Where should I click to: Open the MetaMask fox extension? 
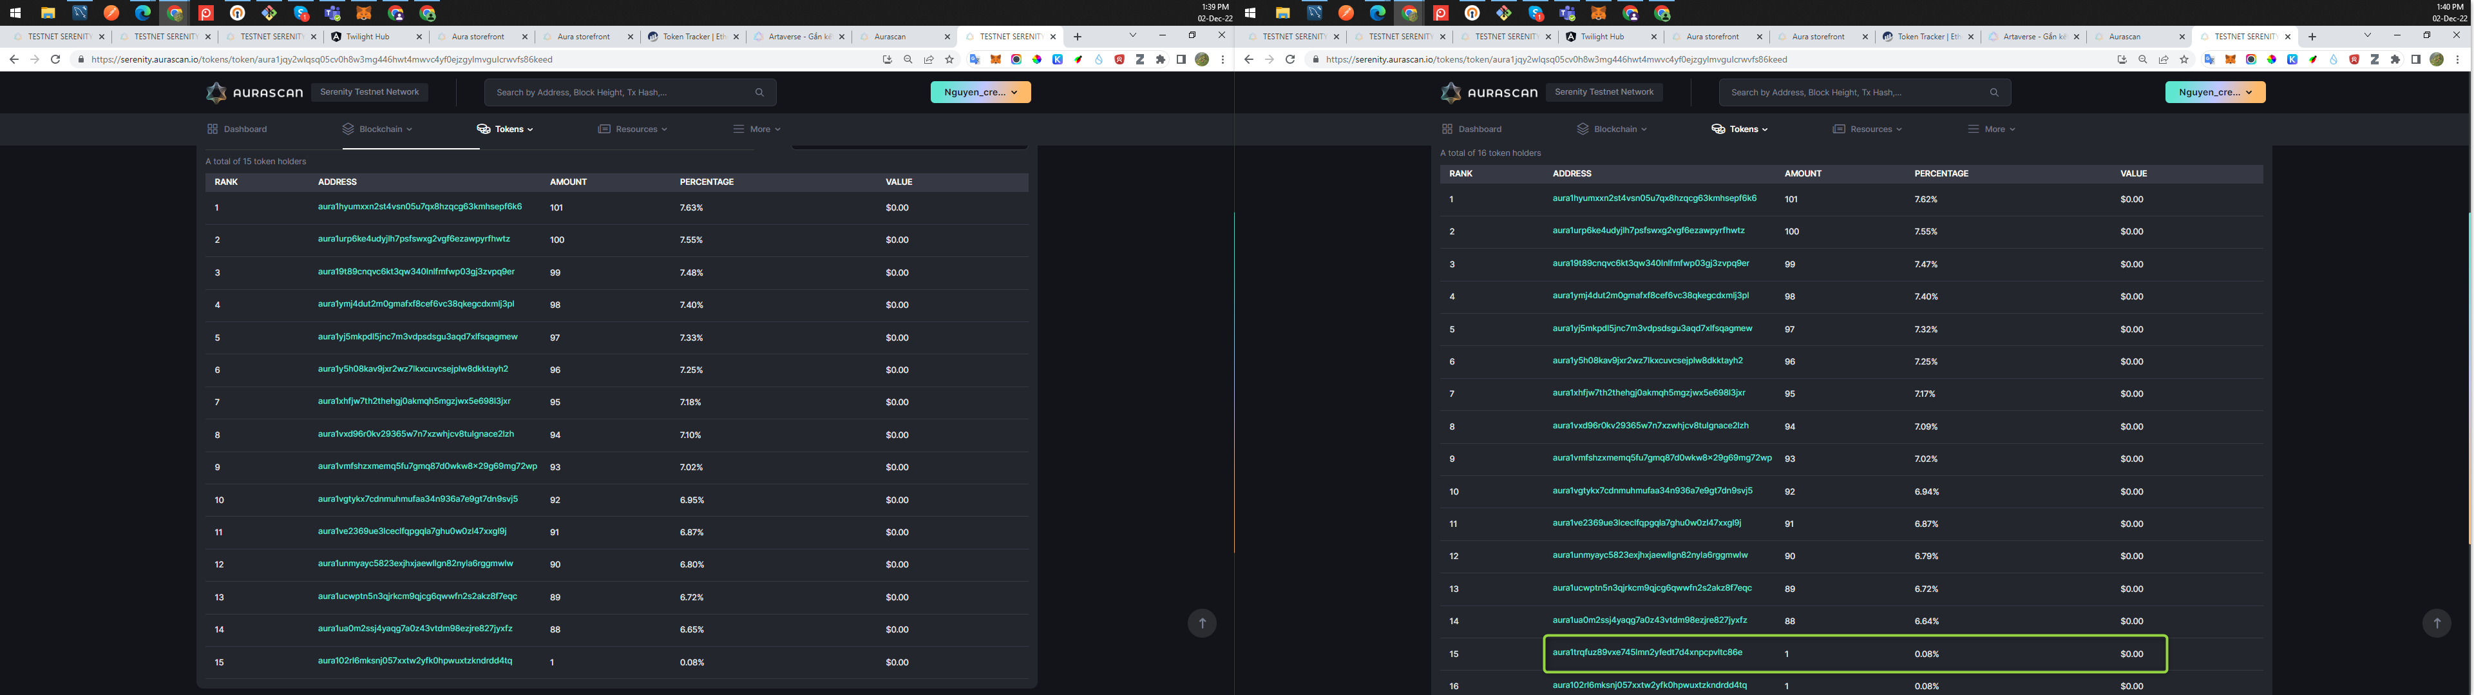pos(996,59)
